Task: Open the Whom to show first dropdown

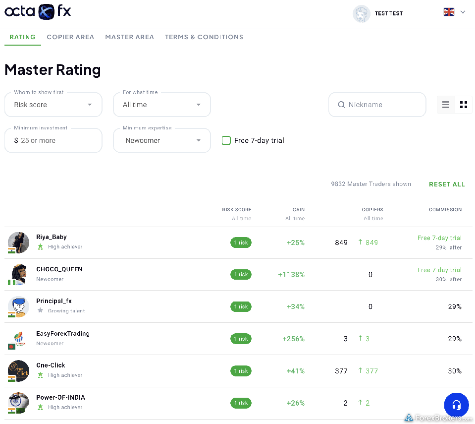Action: [53, 105]
